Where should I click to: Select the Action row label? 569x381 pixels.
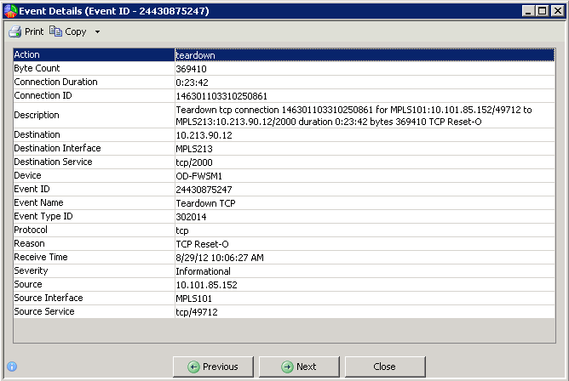click(27, 54)
